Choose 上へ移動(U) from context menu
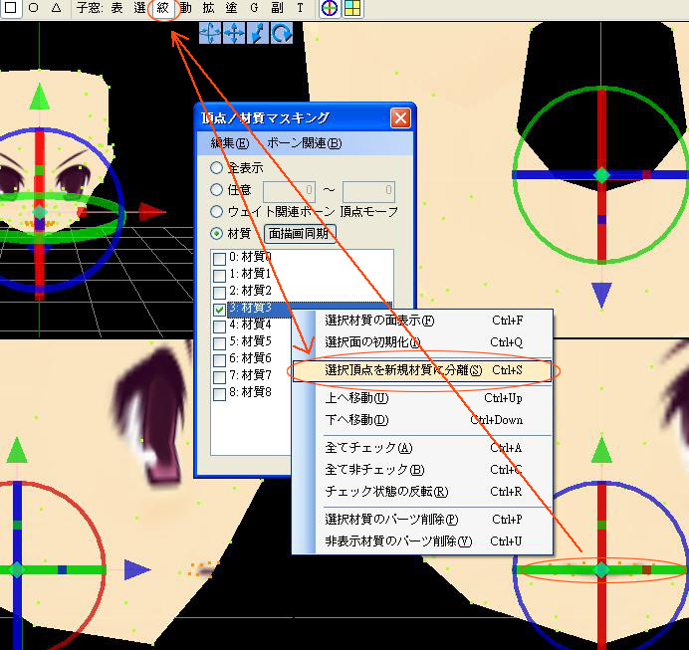 [422, 398]
